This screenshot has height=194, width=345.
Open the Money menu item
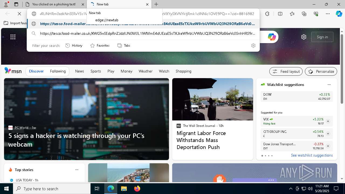[x=126, y=71]
